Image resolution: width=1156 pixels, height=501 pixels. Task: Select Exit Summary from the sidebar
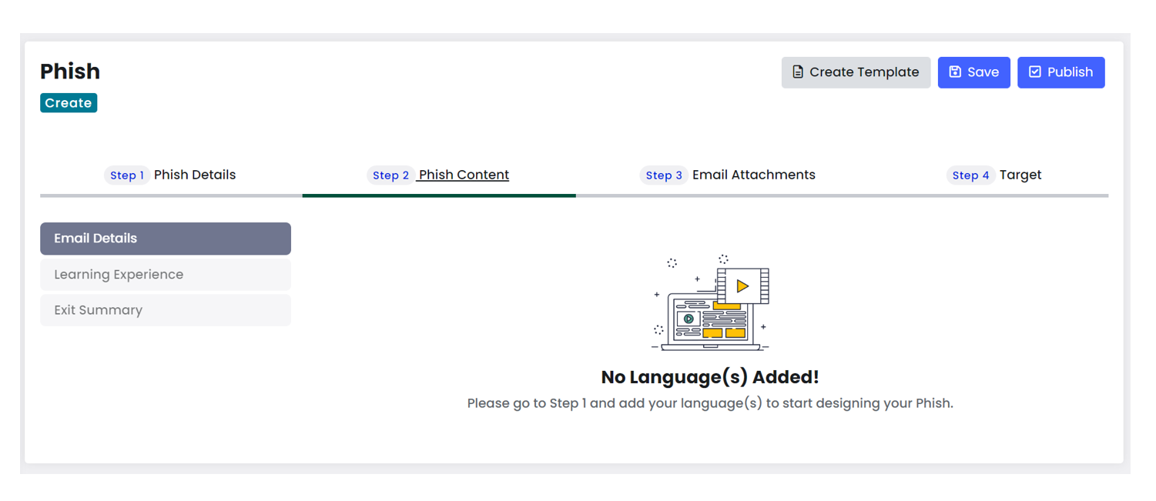tap(165, 310)
